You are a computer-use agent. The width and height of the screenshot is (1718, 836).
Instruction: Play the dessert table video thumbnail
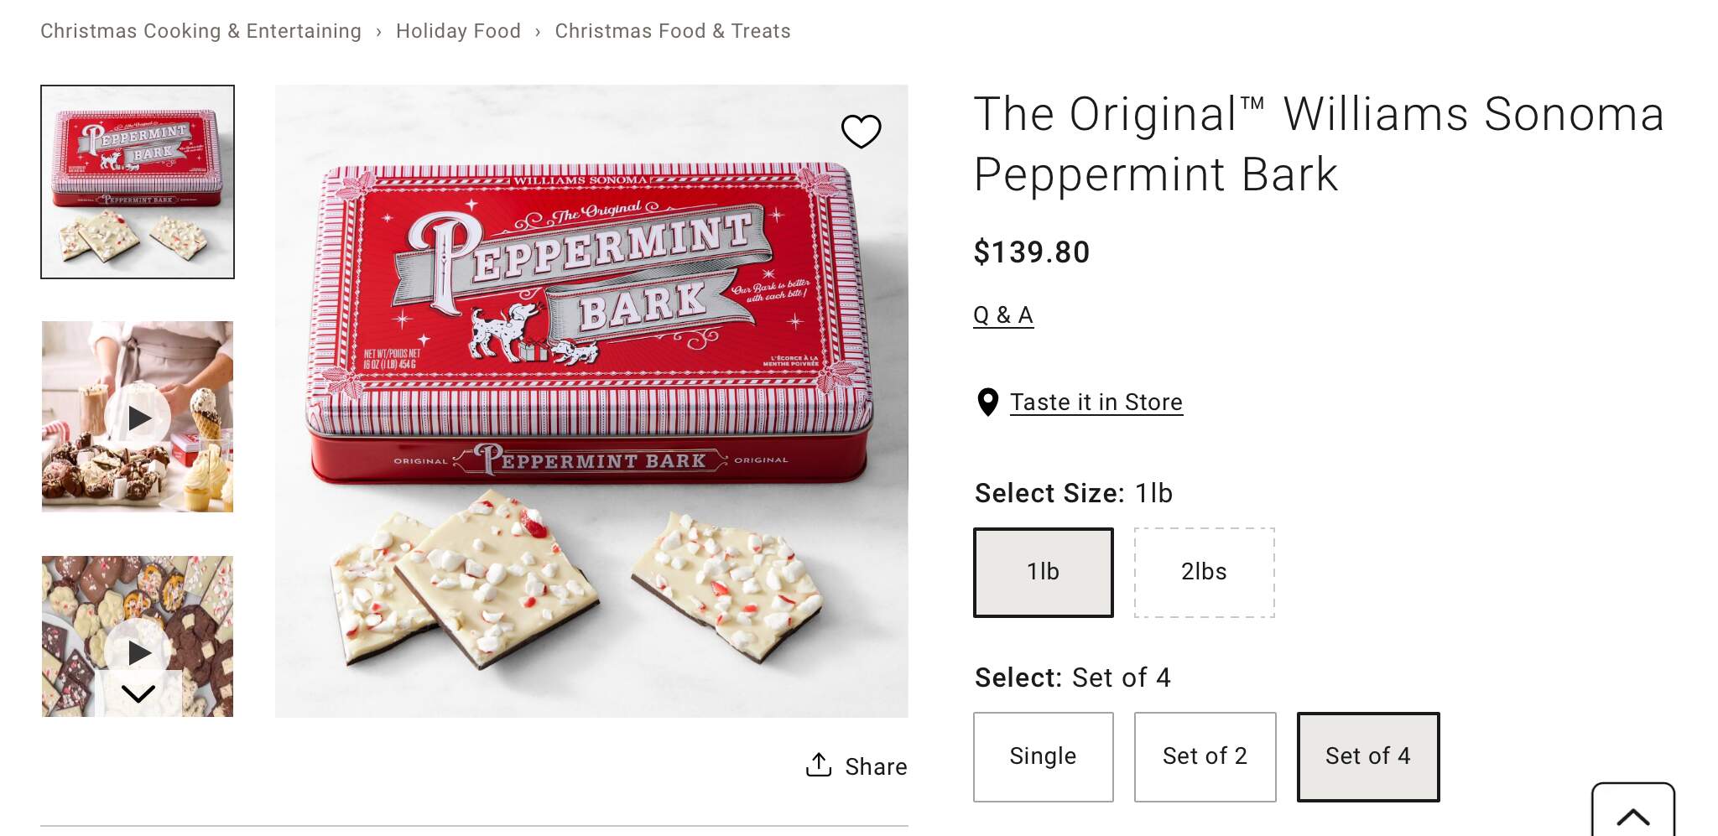(x=138, y=418)
